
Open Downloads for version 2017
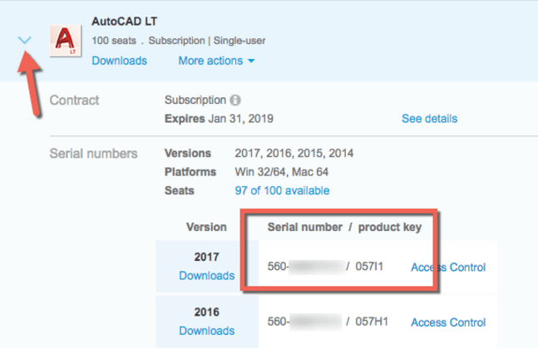point(206,275)
